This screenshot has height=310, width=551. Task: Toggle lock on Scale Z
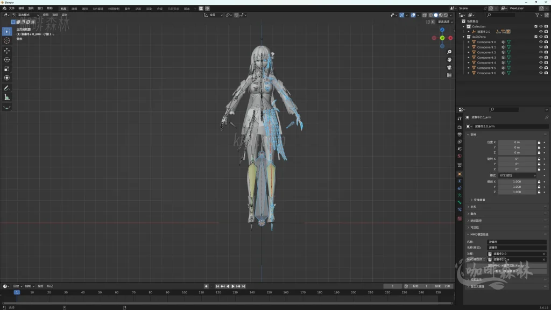539,192
